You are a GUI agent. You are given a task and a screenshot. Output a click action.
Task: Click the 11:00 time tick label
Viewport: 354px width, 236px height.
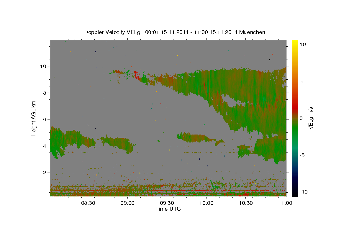point(285,203)
